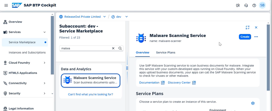This screenshot has height=111, width=272.
Task: Open ReleaseOwl Private Limited account dropdown
Action: [x=104, y=17]
